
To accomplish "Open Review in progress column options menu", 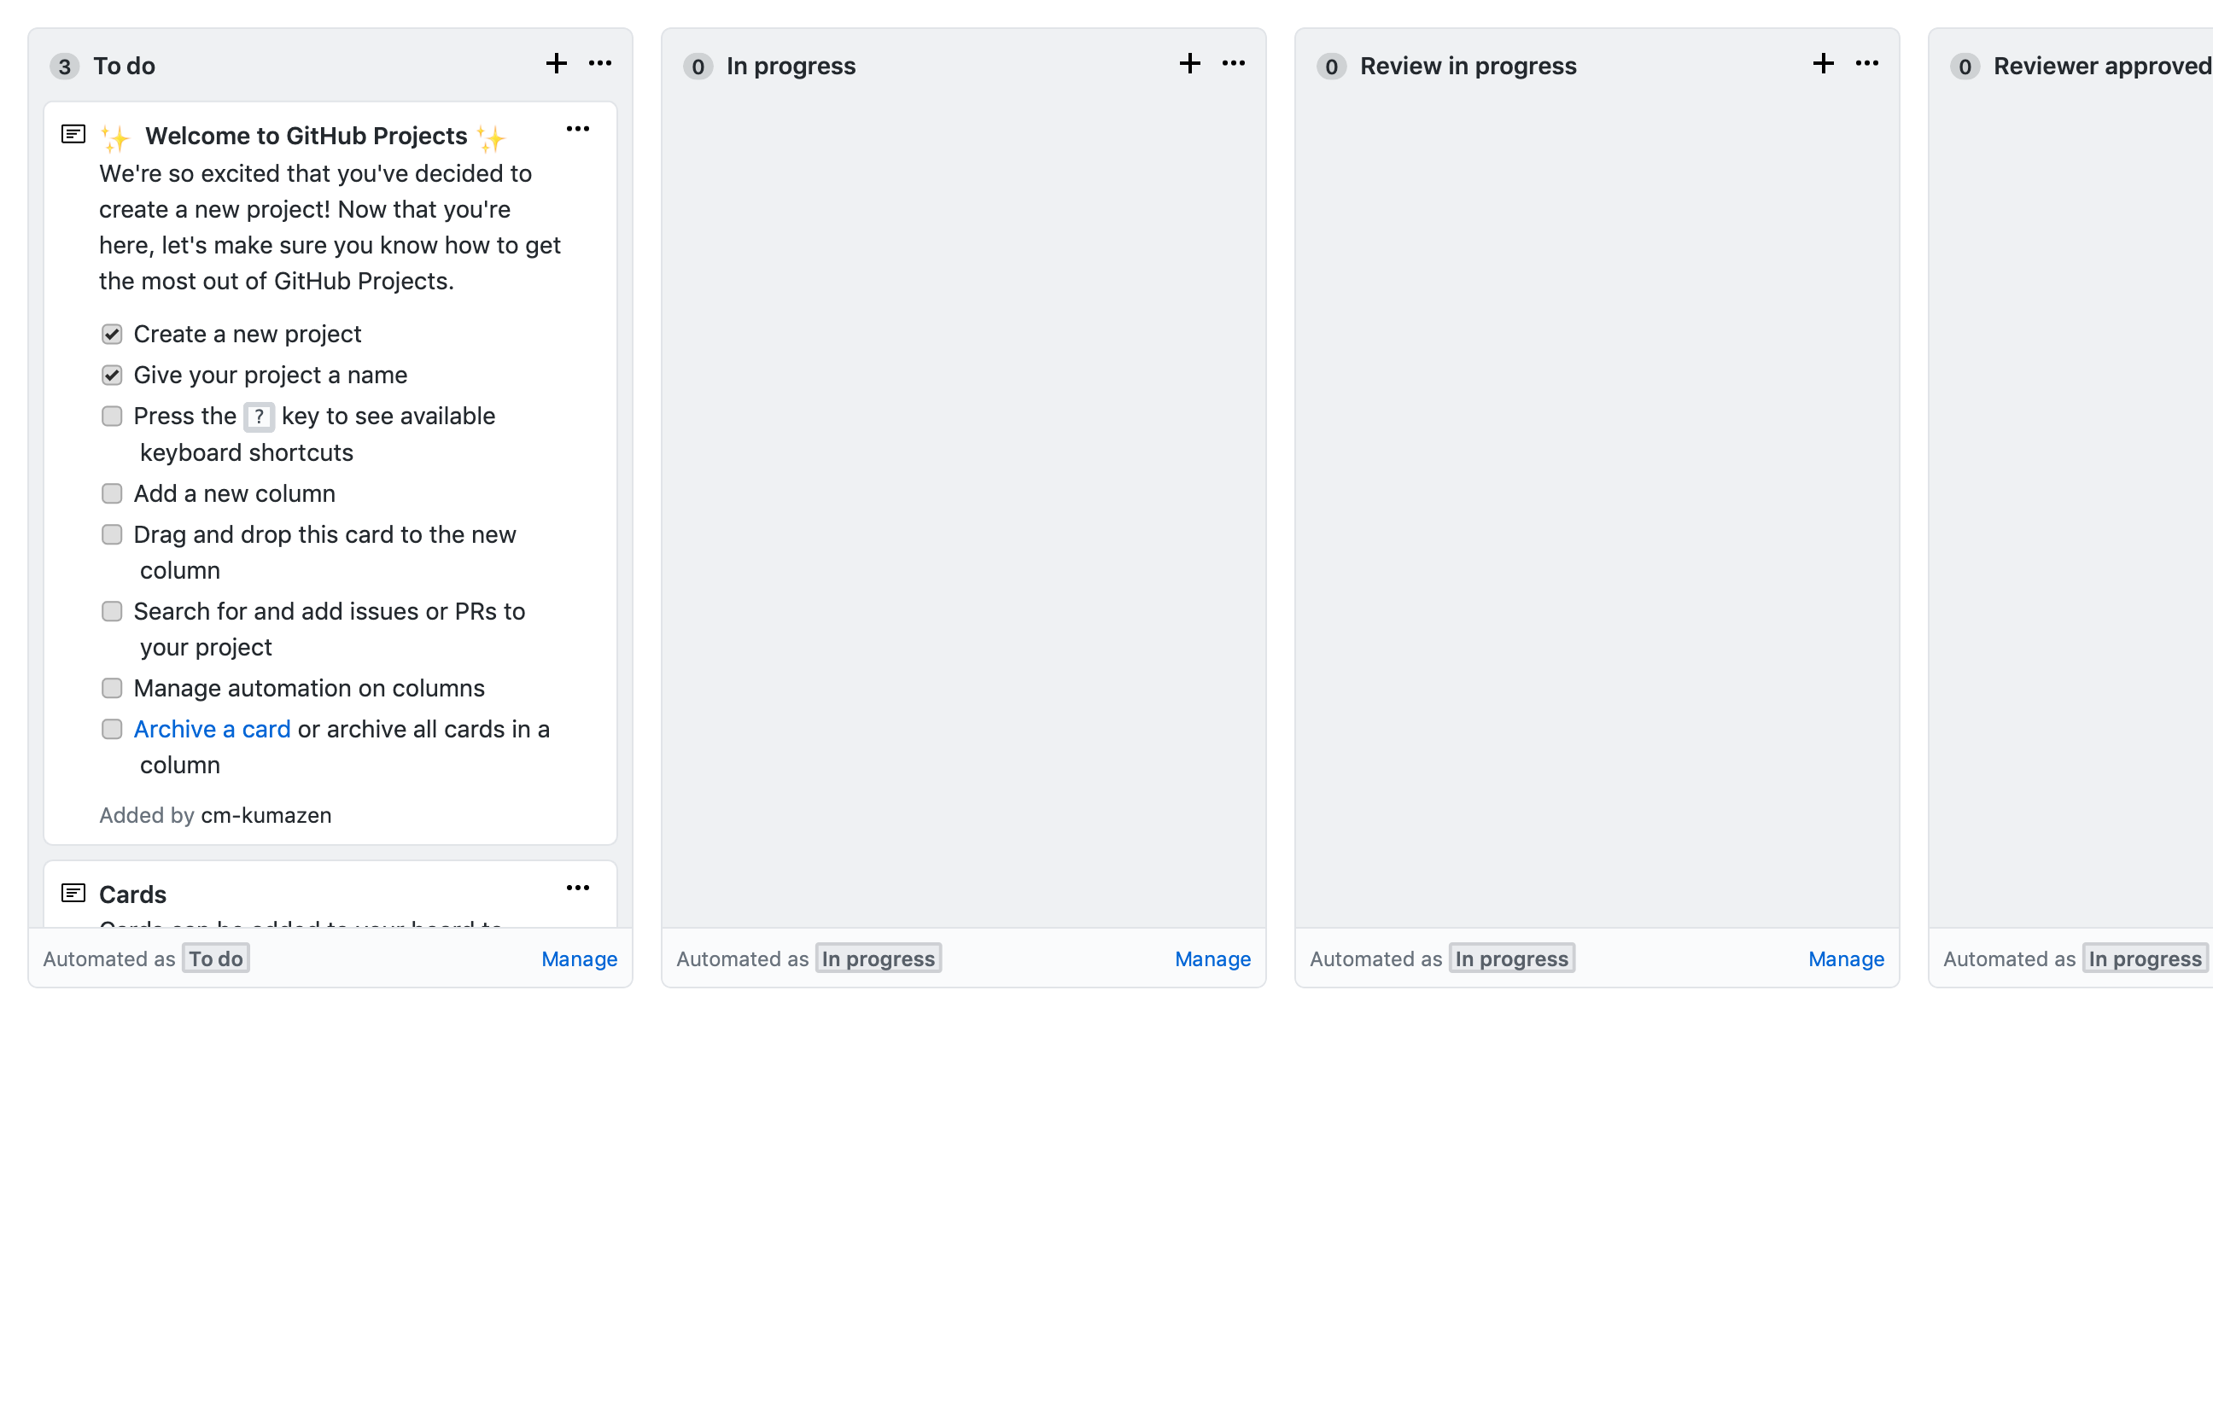I will (1866, 63).
